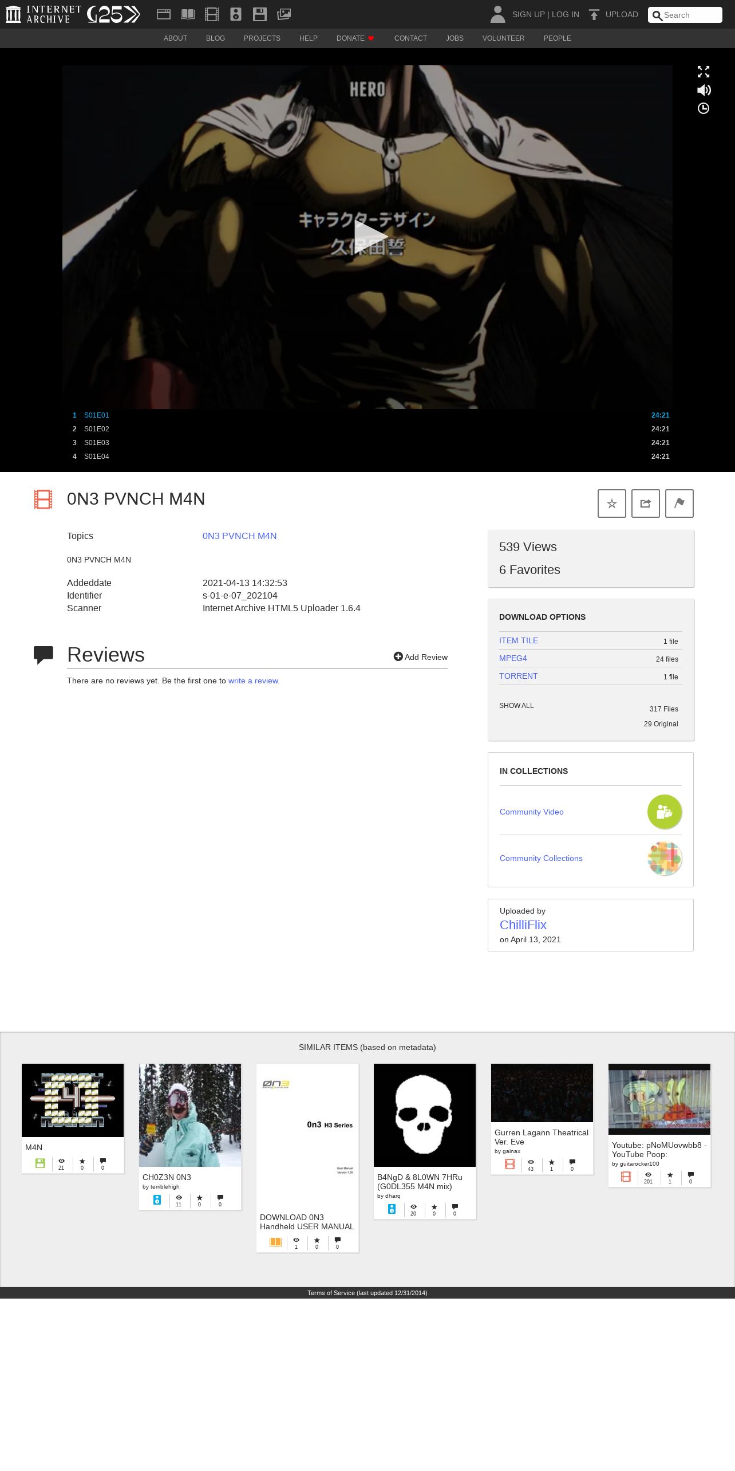The height and width of the screenshot is (1471, 735).
Task: Open the CONTACT menu item
Action: coord(410,38)
